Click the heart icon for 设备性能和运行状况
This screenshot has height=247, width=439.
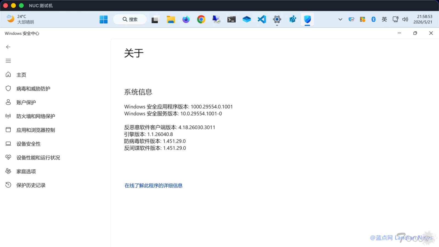[8, 157]
